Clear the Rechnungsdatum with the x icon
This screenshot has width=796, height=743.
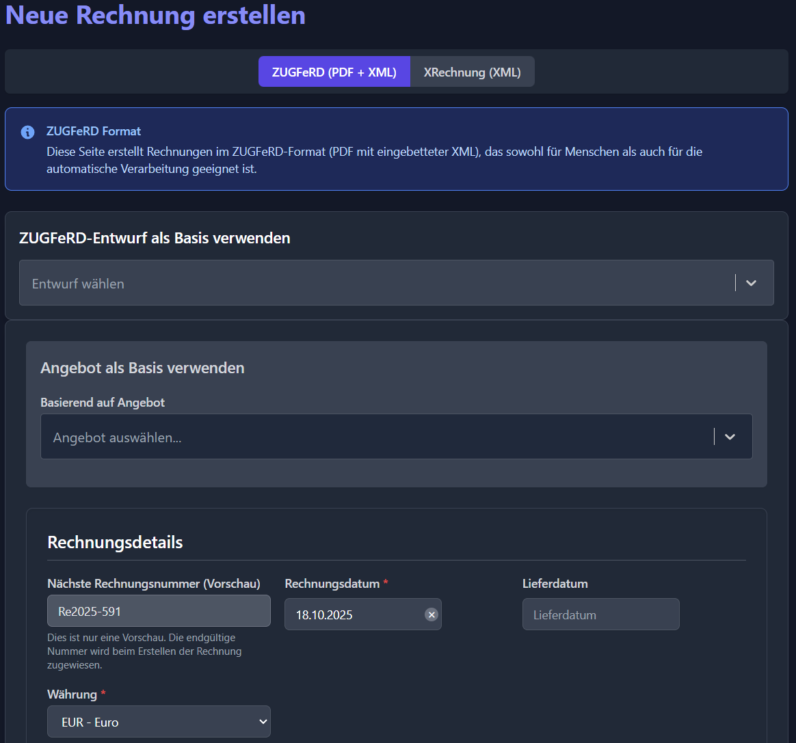(432, 614)
